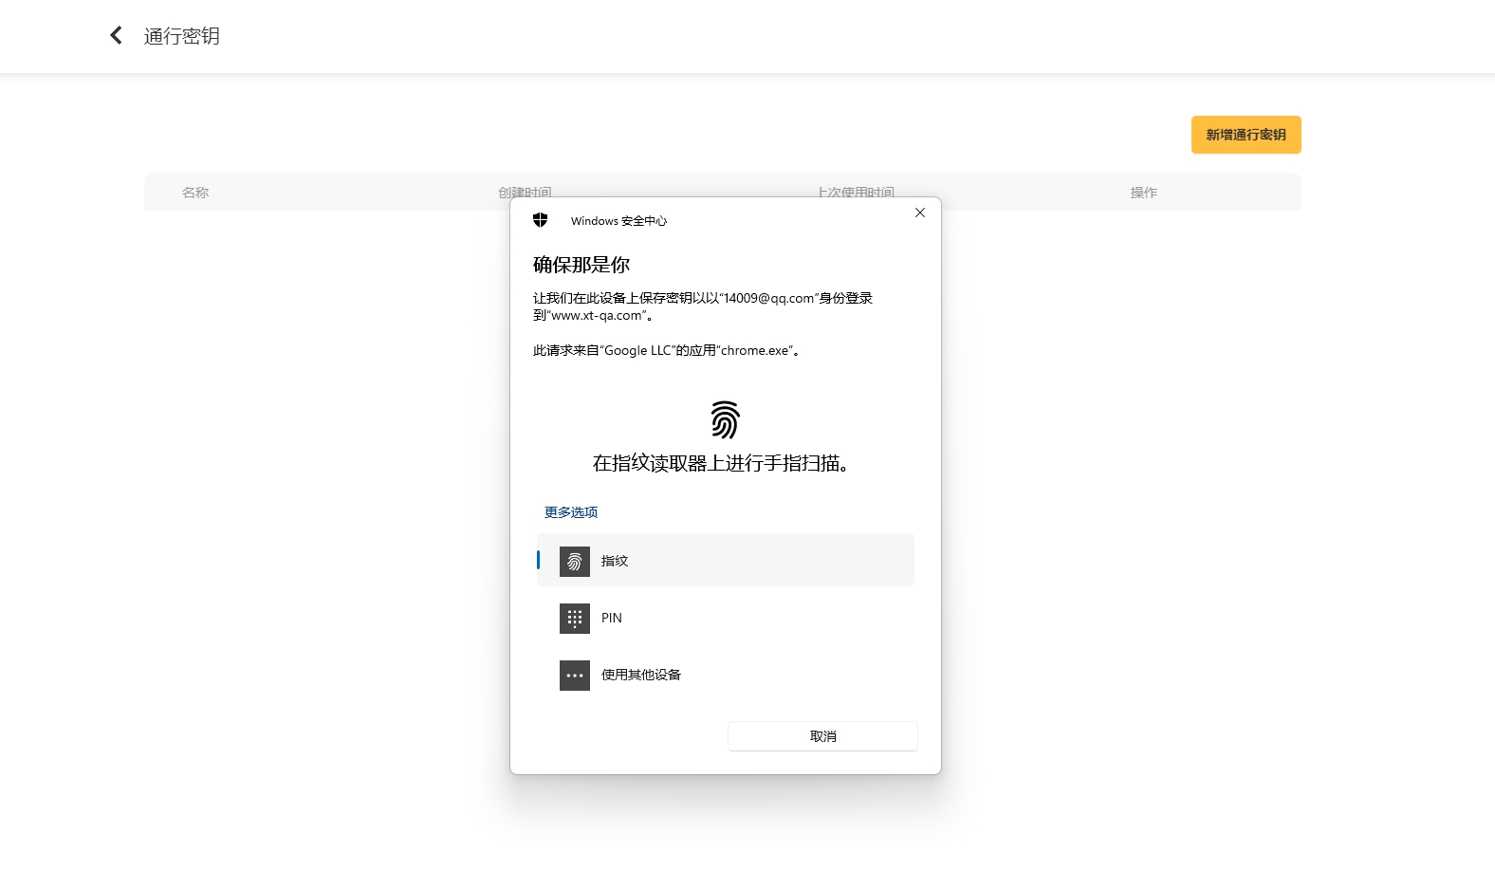Click the 确保那是你 dialog heading
Image resolution: width=1495 pixels, height=890 pixels.
581,265
